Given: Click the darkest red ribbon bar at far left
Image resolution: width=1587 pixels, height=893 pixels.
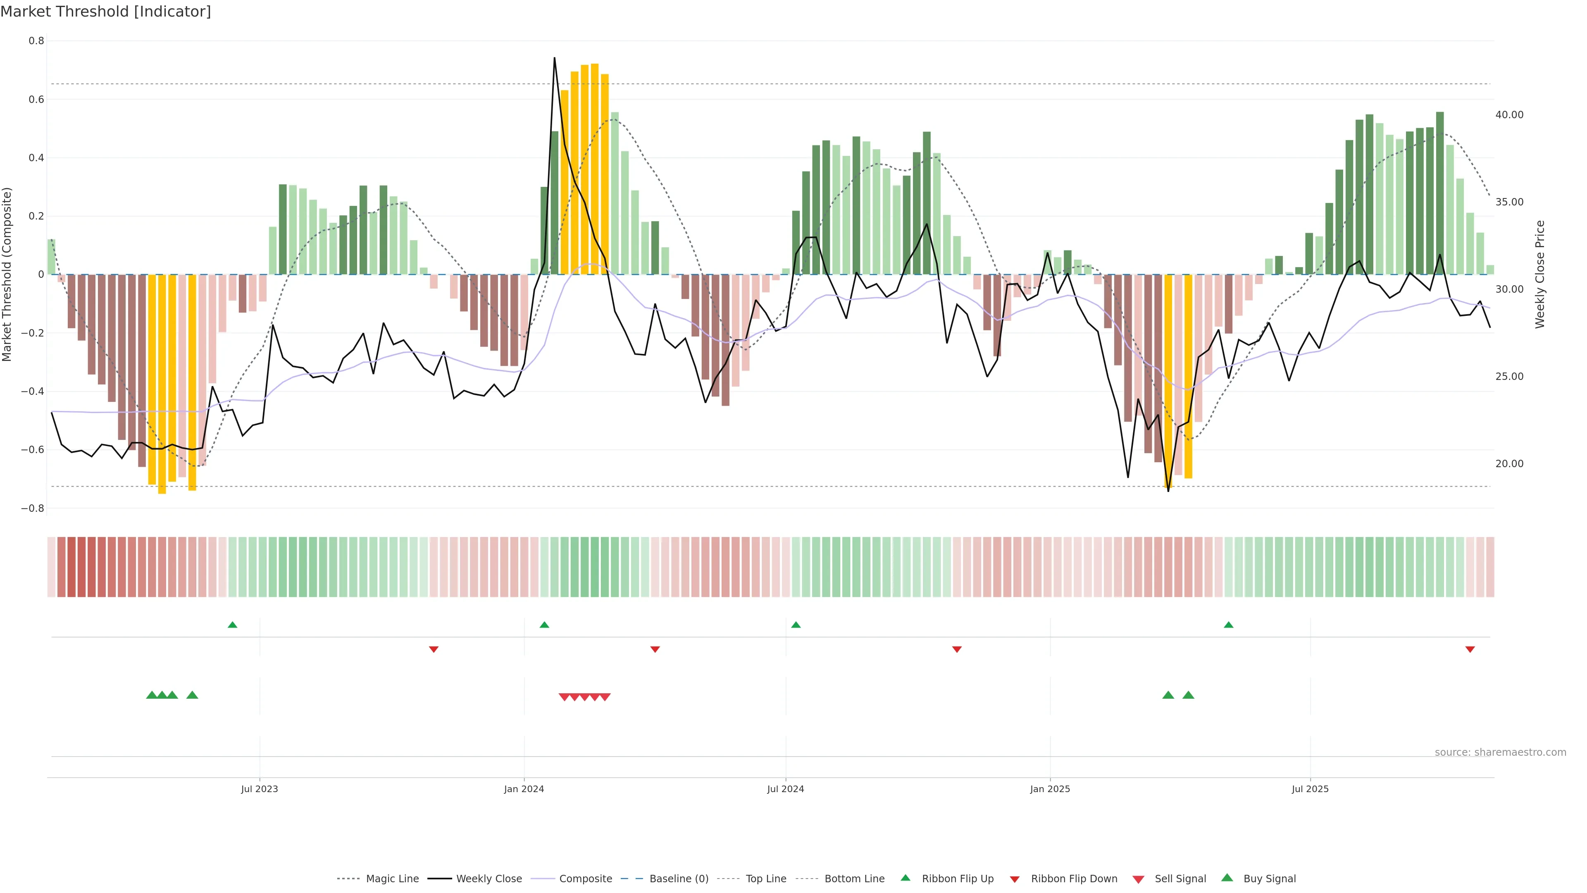Looking at the screenshot, I should coord(71,566).
